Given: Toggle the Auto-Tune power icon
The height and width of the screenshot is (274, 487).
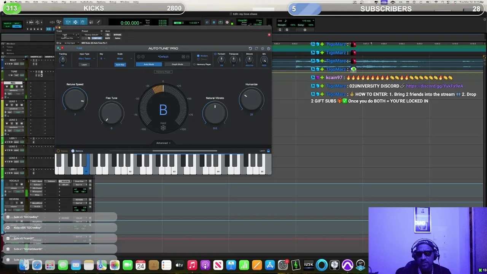Looking at the screenshot, I should 269,49.
